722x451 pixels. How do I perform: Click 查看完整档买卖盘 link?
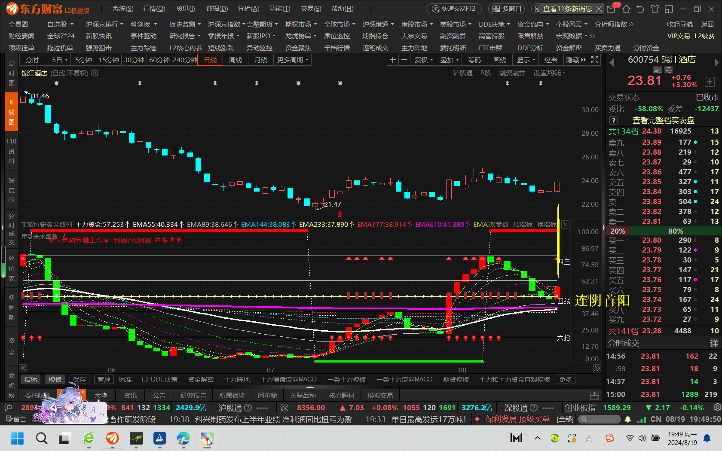[663, 121]
